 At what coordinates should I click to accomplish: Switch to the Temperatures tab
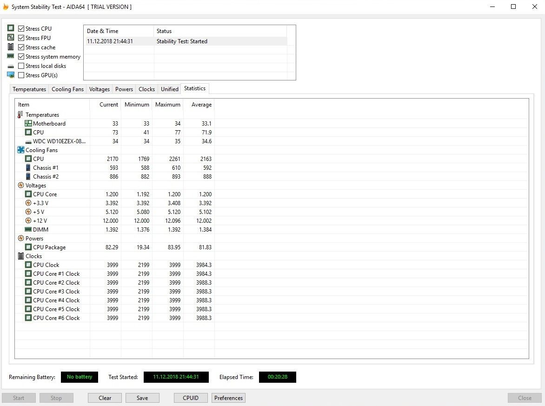click(x=29, y=89)
